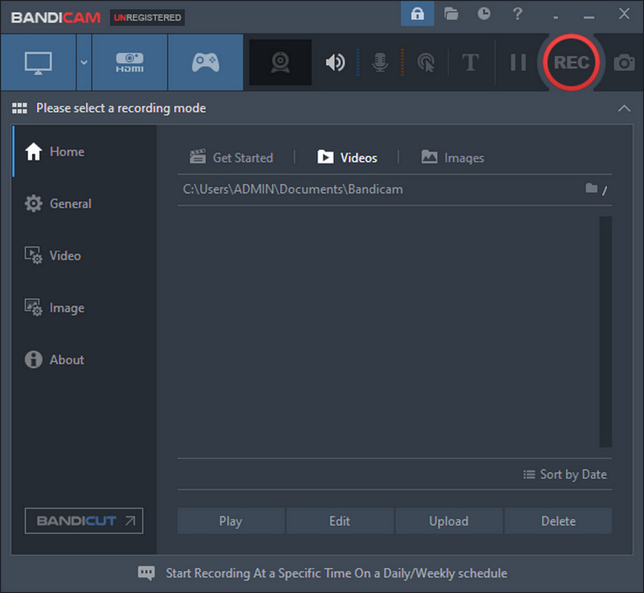Select screen recording mode monitor icon
This screenshot has width=644, height=593.
pyautogui.click(x=38, y=63)
